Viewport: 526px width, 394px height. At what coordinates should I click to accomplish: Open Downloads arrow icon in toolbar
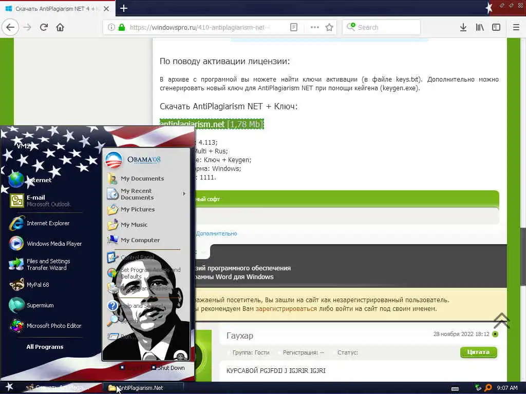(463, 27)
